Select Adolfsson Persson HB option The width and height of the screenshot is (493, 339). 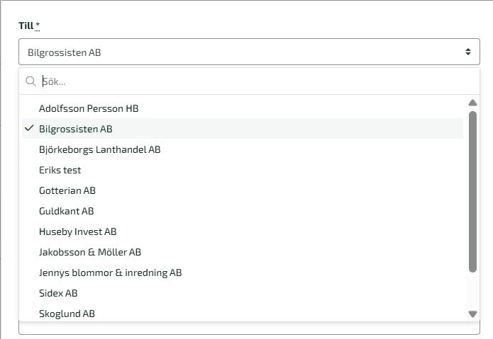(89, 108)
